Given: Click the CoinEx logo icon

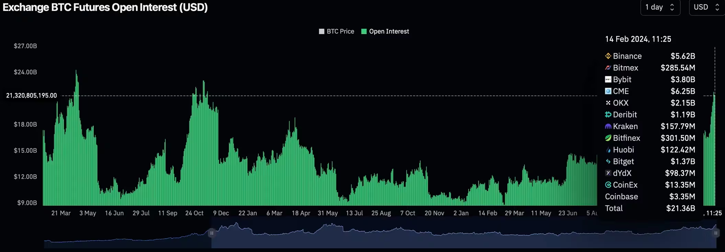Looking at the screenshot, I should [608, 185].
